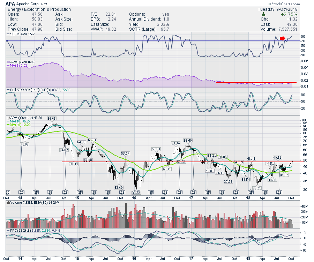The height and width of the screenshot is (262, 314).
Task: Click the 53.17 price high label
Action: coord(125,153)
